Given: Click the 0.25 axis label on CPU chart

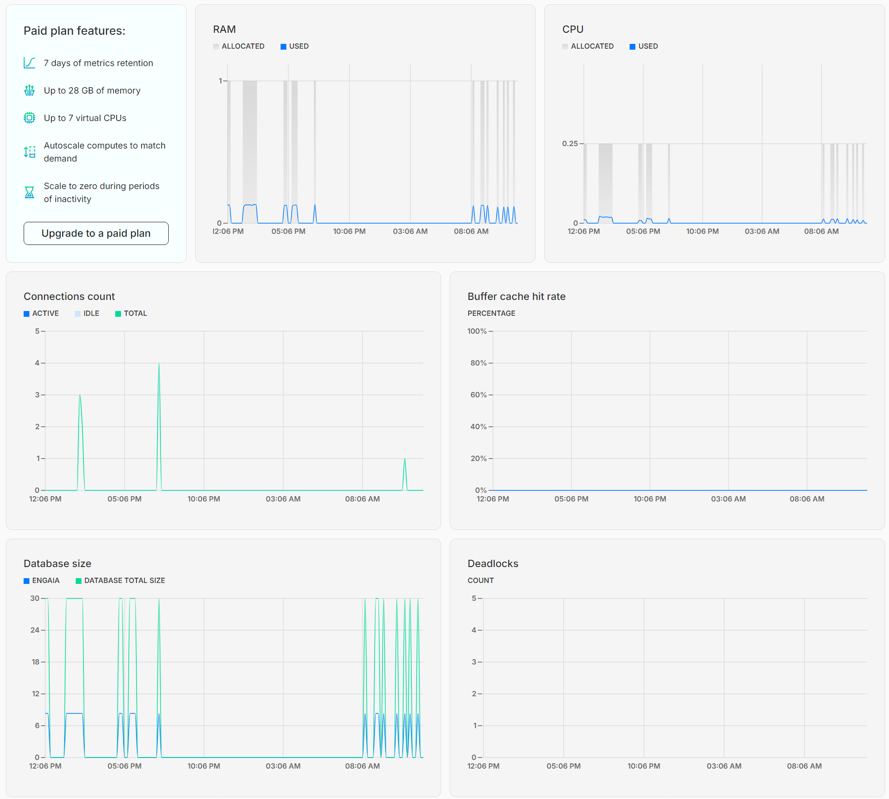Looking at the screenshot, I should (570, 144).
